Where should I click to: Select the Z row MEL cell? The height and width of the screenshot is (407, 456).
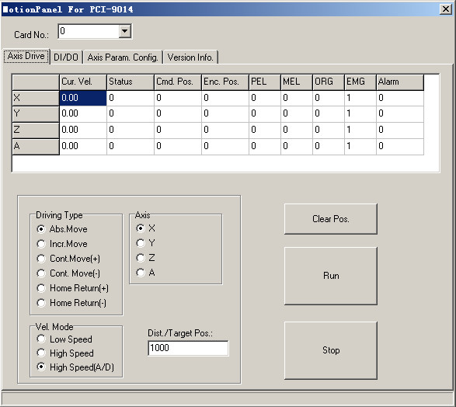297,130
